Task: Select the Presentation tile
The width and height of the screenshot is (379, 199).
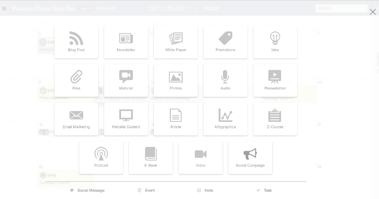Action: [275, 80]
